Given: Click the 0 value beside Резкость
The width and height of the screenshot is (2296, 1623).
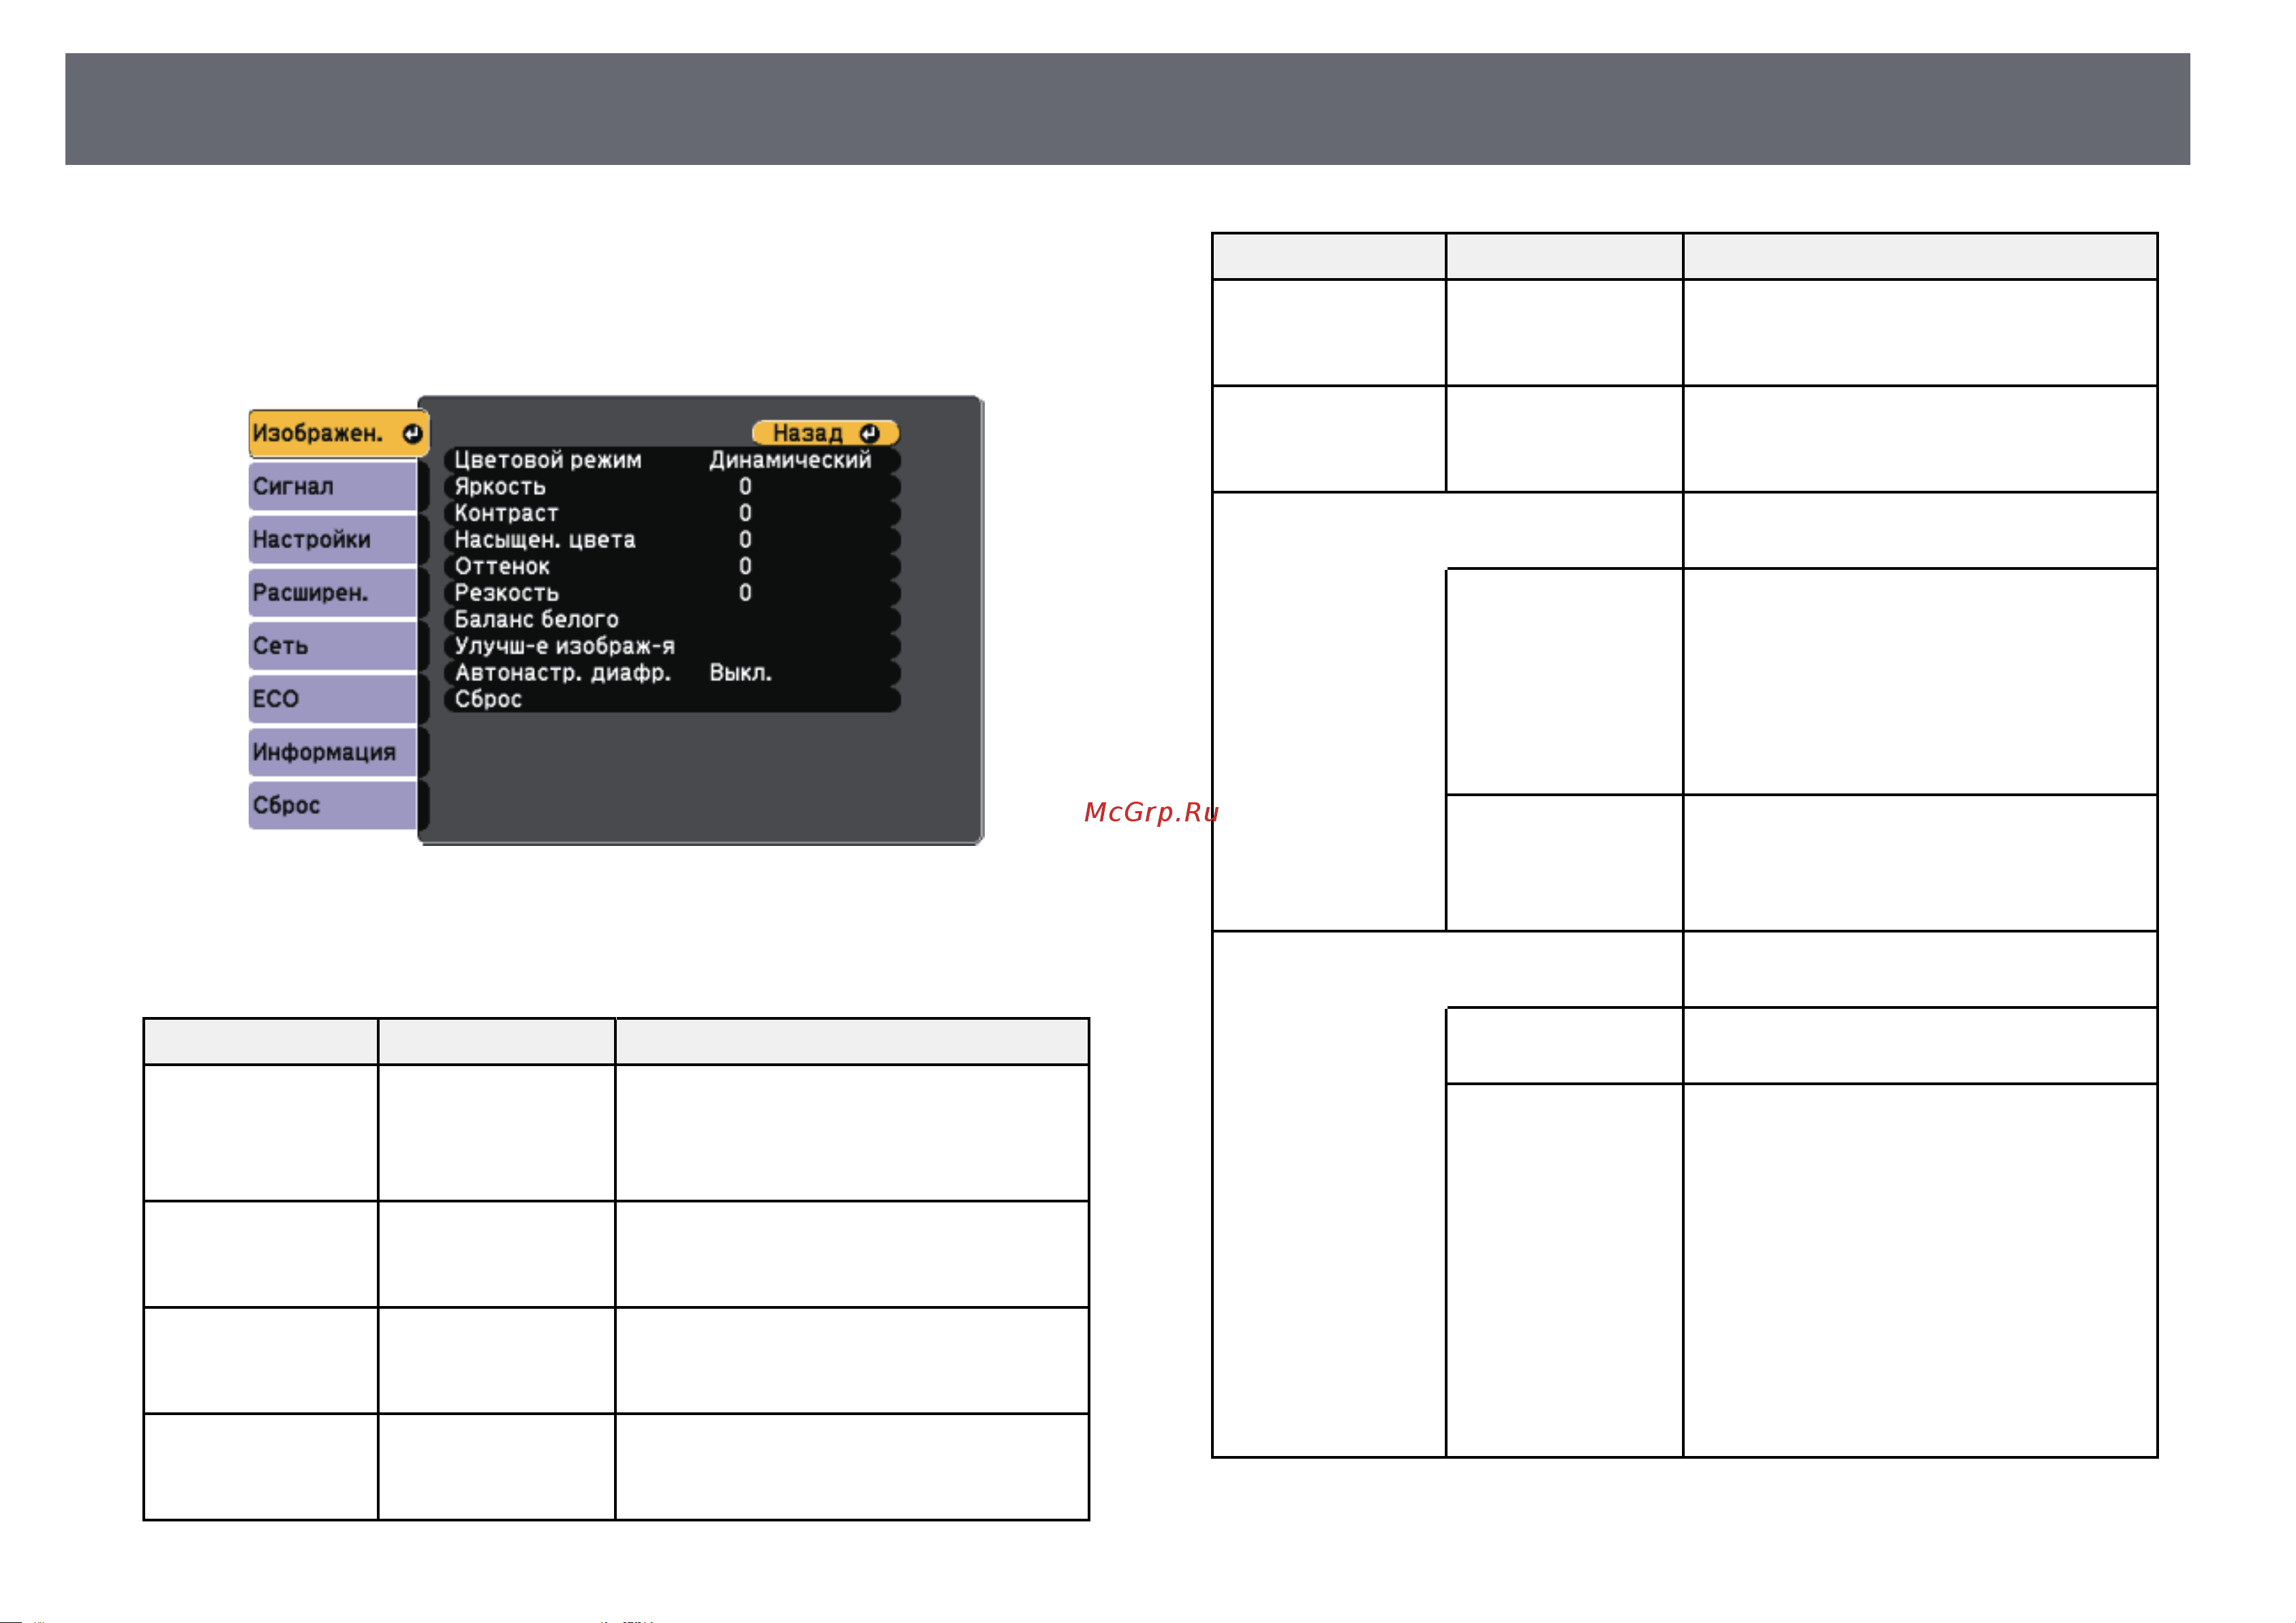Looking at the screenshot, I should click(x=745, y=593).
